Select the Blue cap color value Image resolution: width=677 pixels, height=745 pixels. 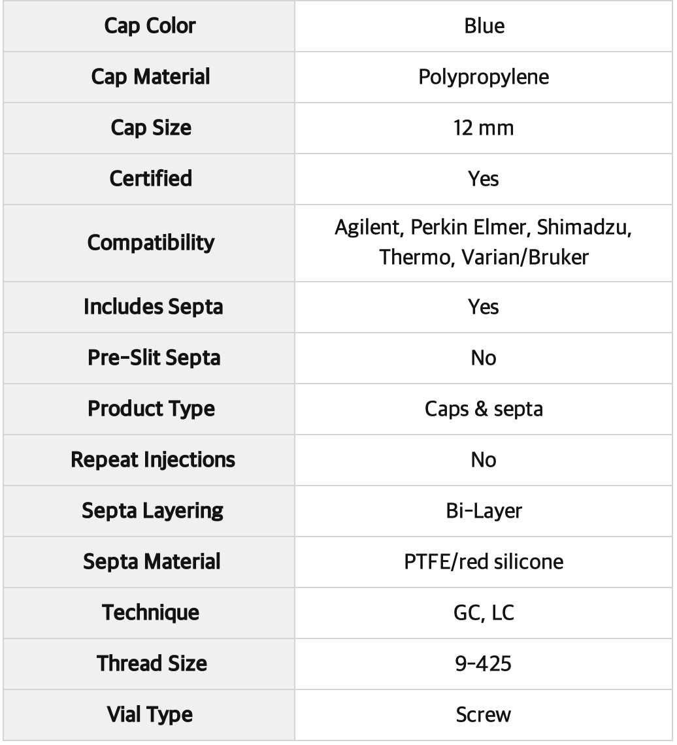(x=484, y=25)
